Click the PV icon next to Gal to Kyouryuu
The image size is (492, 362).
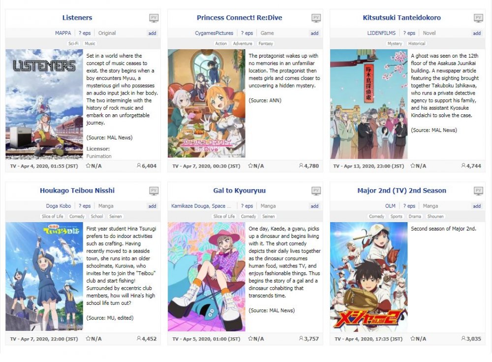click(x=316, y=191)
